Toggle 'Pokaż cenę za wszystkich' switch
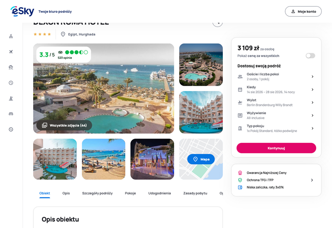 [x=310, y=56]
